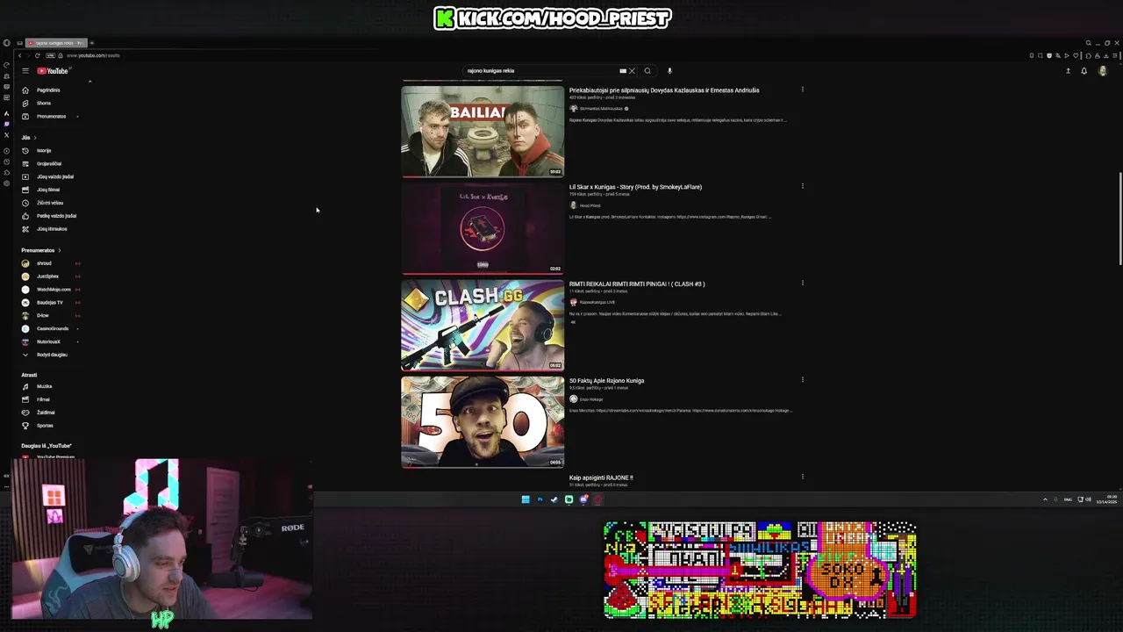The height and width of the screenshot is (632, 1123).
Task: Open browser downloads icon
Action: click(1106, 55)
